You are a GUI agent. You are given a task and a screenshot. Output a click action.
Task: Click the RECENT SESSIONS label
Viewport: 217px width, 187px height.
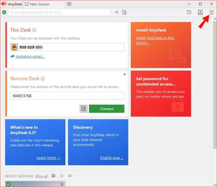click(x=19, y=176)
